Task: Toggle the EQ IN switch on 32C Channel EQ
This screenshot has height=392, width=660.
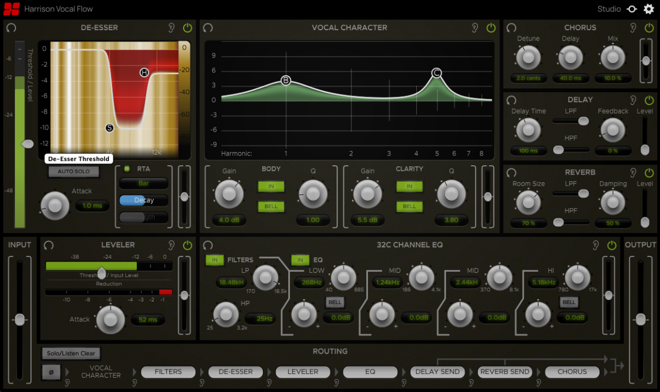Action: pos(300,260)
